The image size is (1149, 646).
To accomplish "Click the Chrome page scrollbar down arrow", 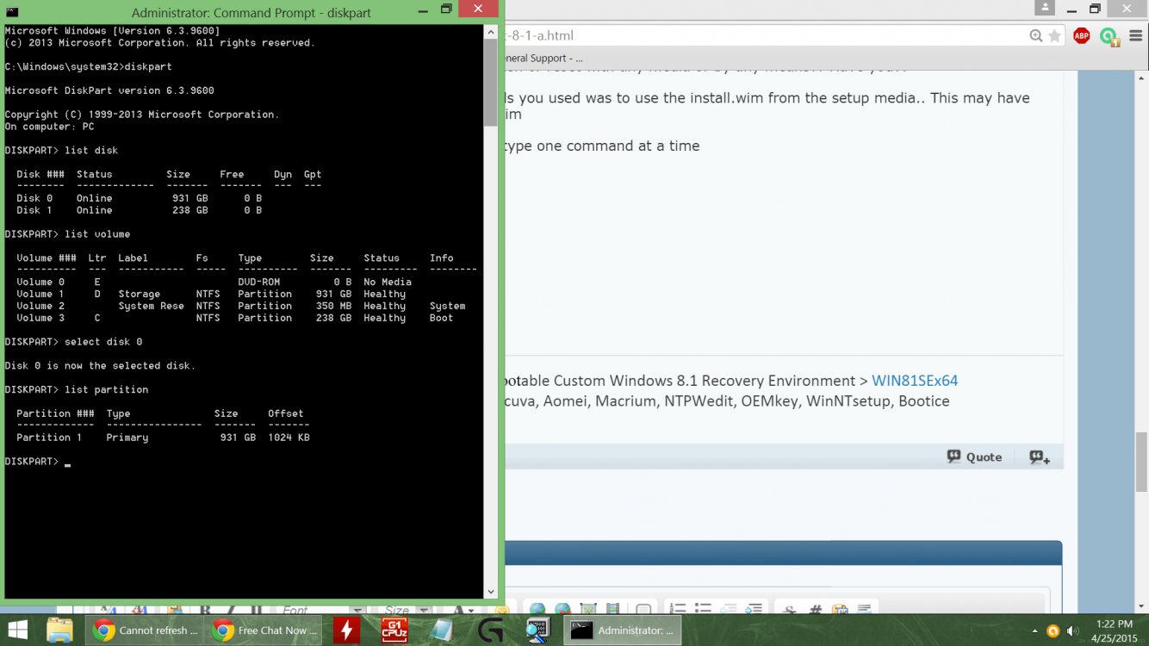I will [x=1141, y=606].
